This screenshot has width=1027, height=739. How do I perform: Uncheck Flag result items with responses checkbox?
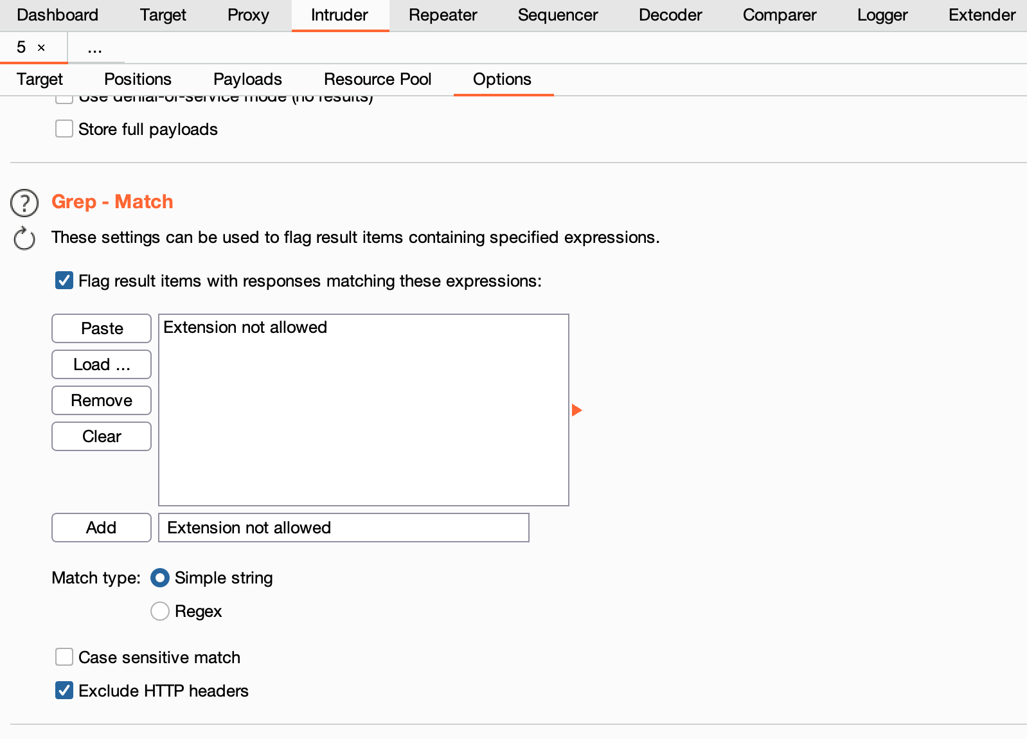point(64,280)
